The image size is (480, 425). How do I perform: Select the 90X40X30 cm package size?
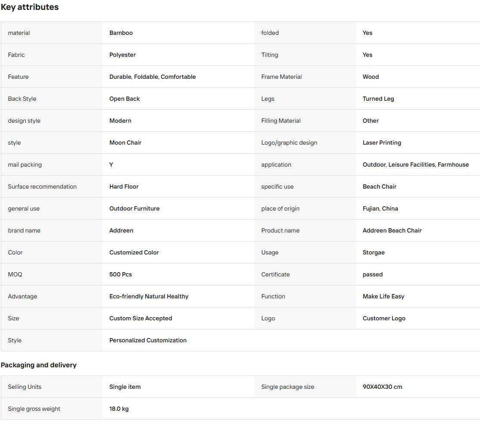[x=382, y=387]
